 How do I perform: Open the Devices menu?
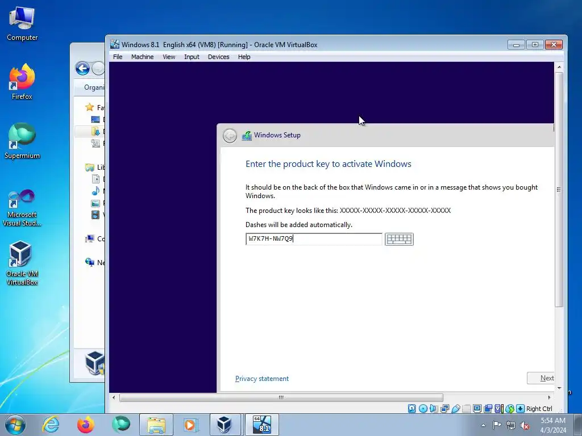[219, 57]
